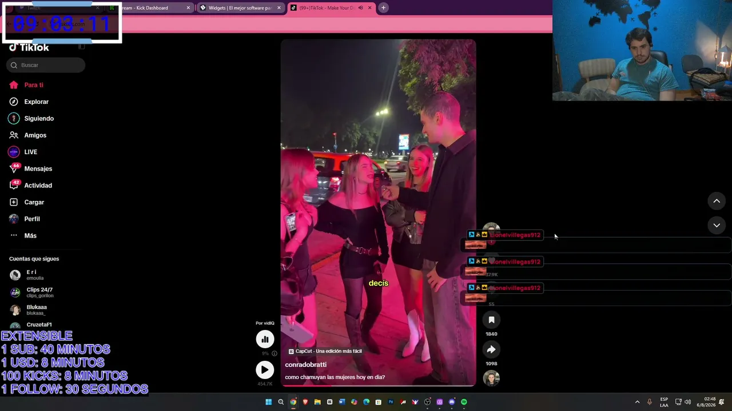Open Spotify from the taskbar

click(x=464, y=402)
